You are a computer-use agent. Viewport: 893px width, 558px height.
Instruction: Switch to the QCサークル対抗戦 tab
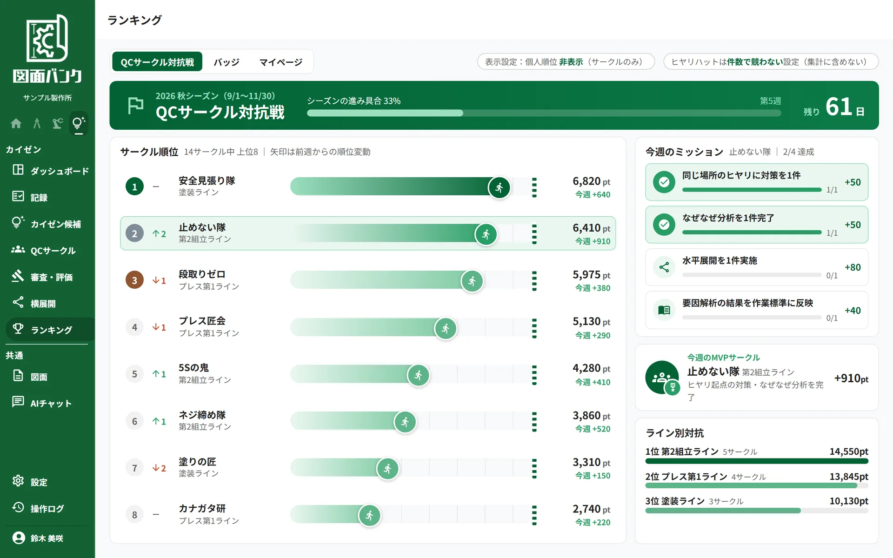[x=157, y=62]
